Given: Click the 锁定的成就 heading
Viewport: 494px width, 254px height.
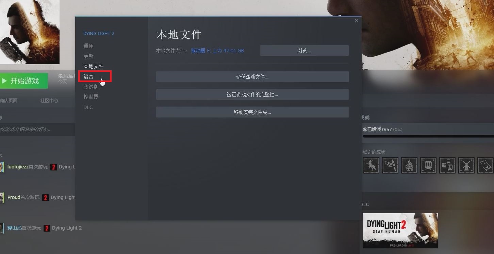Looking at the screenshot, I should click(374, 152).
